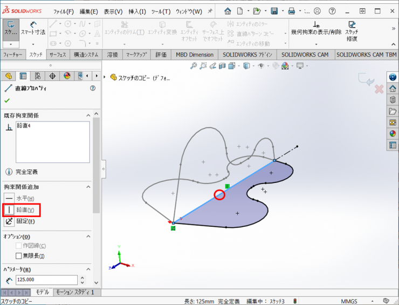Open the Insert (挿入) menu
399x305 pixels.
tap(136, 11)
